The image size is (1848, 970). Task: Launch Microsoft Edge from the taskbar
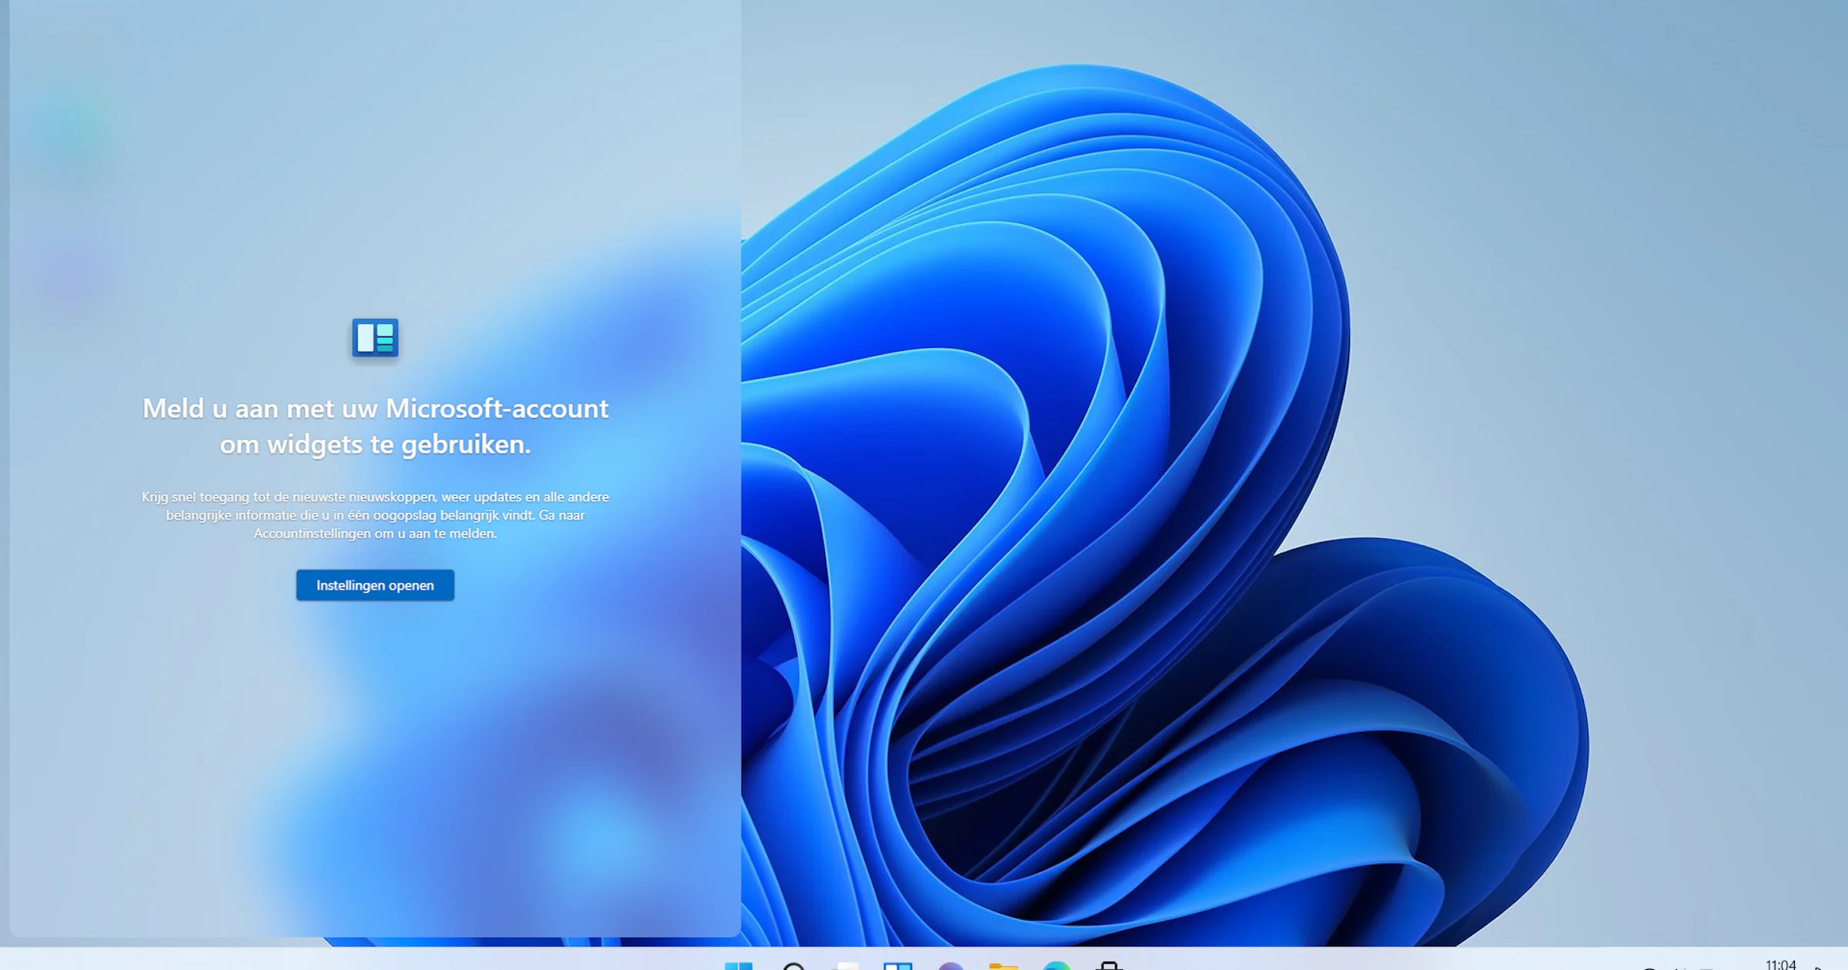pyautogui.click(x=1056, y=965)
